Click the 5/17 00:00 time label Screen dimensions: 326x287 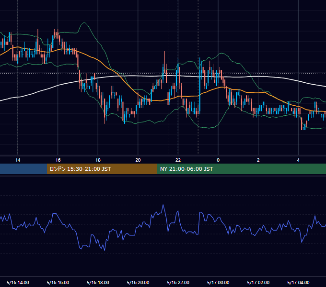(218, 282)
